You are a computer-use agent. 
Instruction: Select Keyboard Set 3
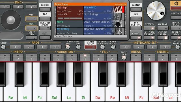[x=152, y=47]
